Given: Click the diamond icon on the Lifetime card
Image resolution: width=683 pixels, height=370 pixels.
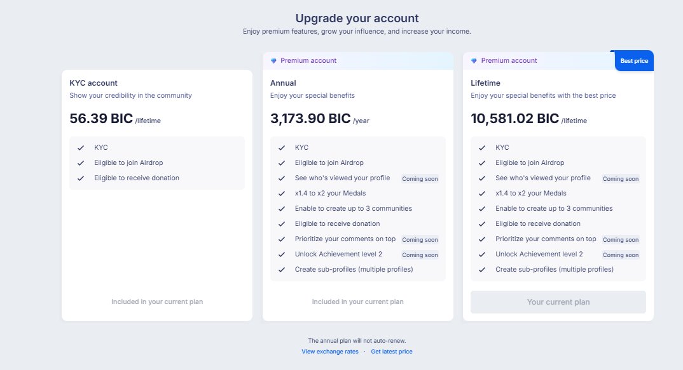Looking at the screenshot, I should click(474, 61).
